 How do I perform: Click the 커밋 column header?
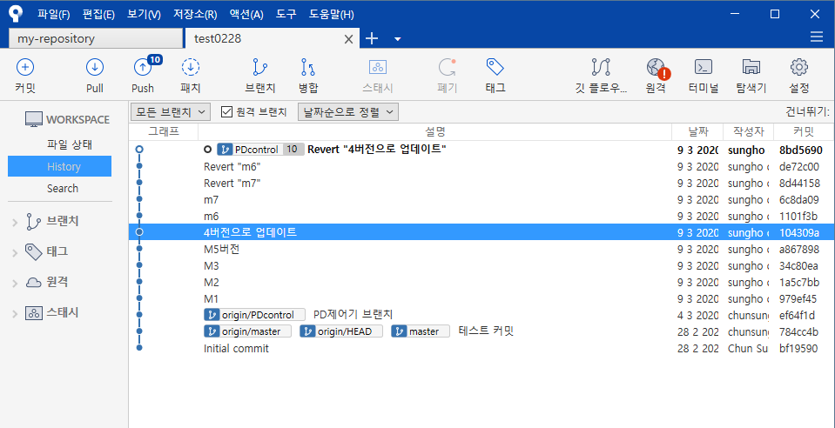pos(804,131)
